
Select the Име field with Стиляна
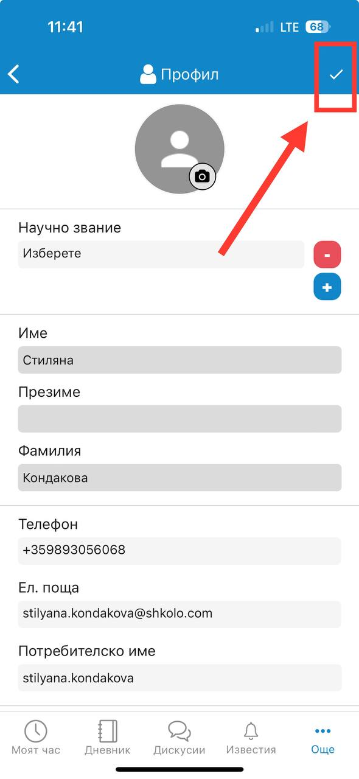pos(179,360)
